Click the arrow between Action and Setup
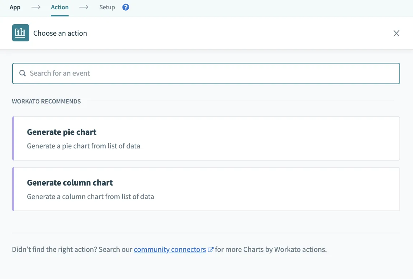This screenshot has width=413, height=279. [x=84, y=7]
